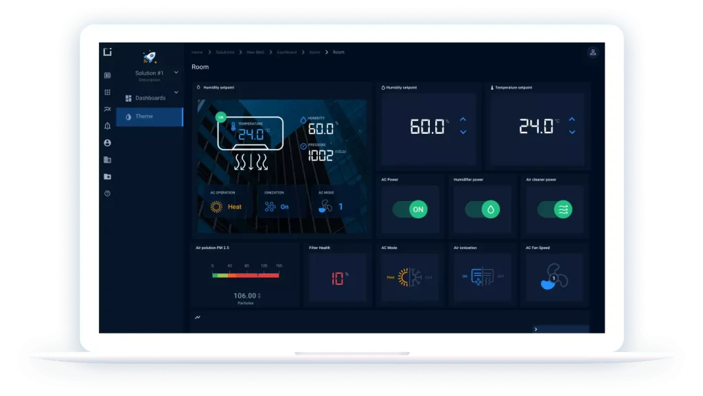Decrease temperature setpoint with down arrow
This screenshot has height=396, width=703.
pyautogui.click(x=572, y=132)
